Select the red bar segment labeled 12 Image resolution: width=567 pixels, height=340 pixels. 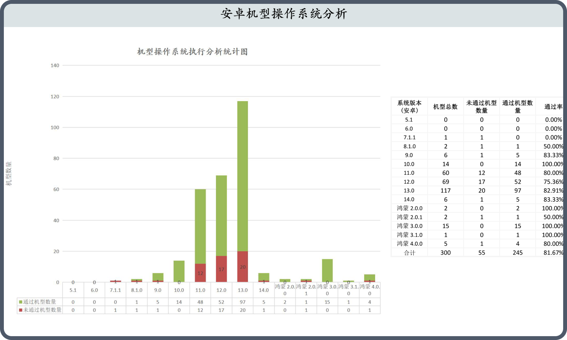(200, 273)
